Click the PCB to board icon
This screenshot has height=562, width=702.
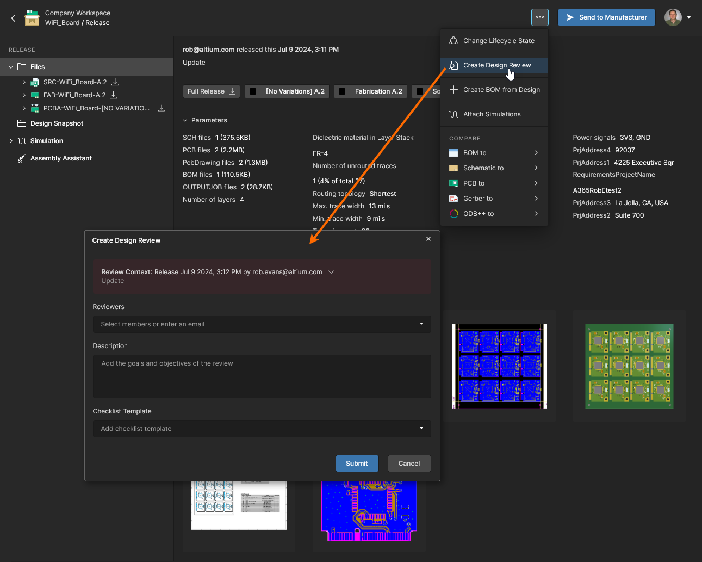[453, 183]
